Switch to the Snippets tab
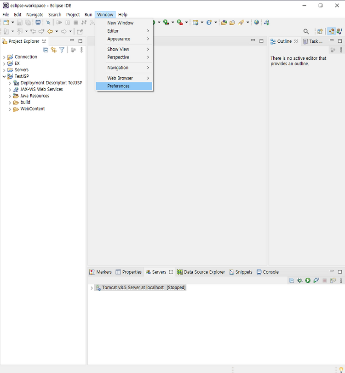 241,272
